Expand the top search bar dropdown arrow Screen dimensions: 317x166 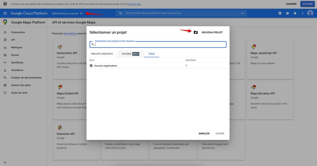coord(243,13)
